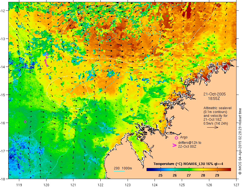Click the latitude label -15
The width and height of the screenshot is (242, 187).
pyautogui.click(x=3, y=95)
